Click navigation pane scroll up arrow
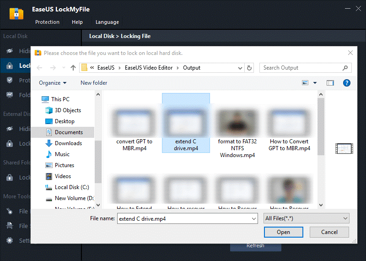Screen dimensions: 366x261 (98, 95)
